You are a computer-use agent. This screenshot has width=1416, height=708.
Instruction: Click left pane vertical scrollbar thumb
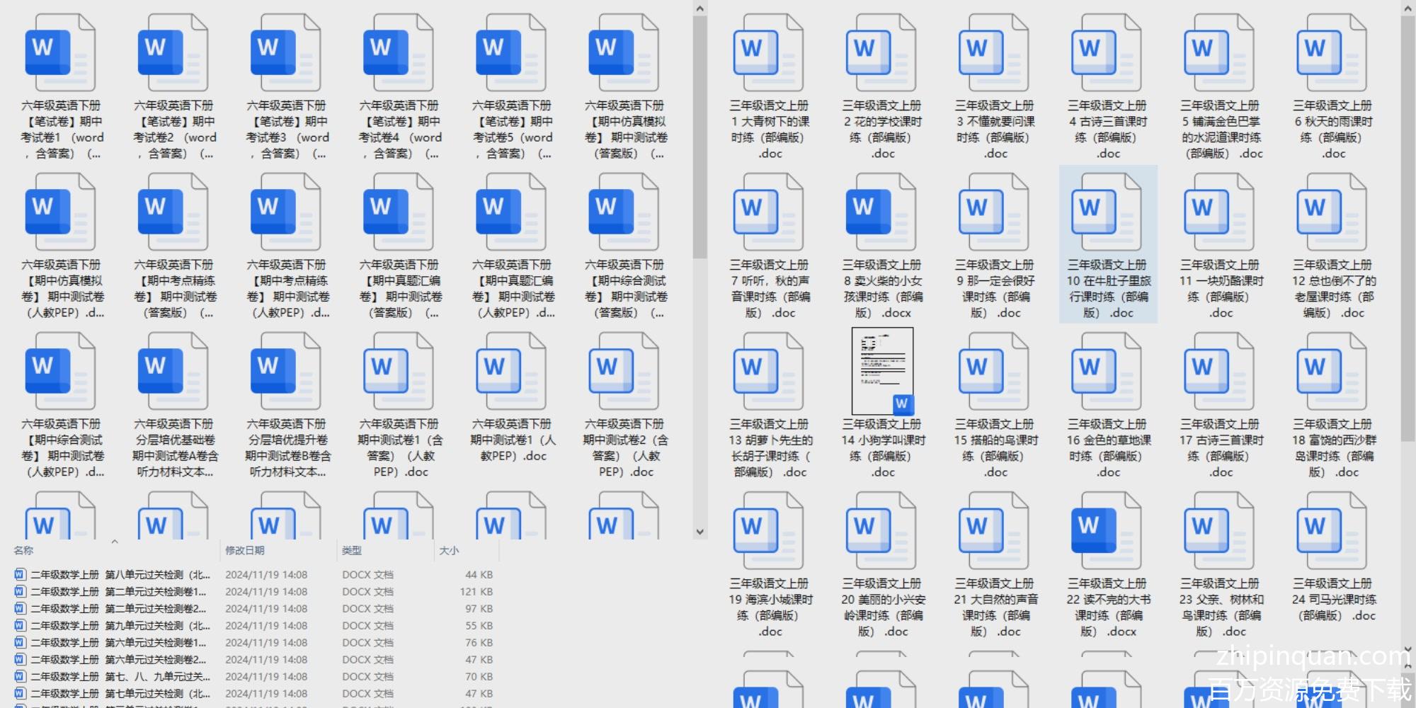pos(700,135)
